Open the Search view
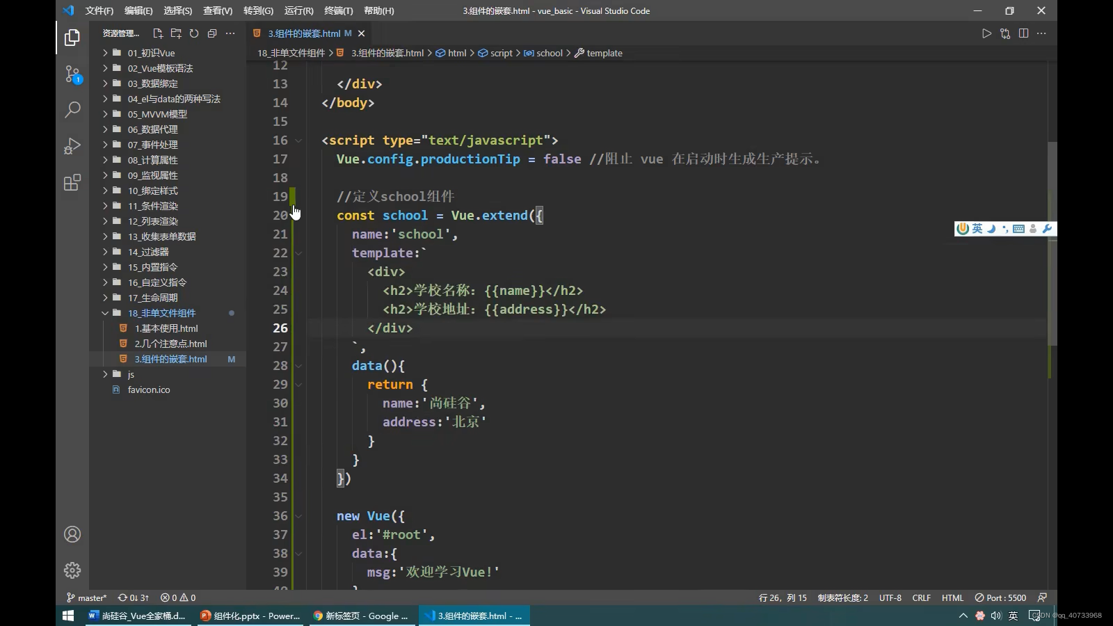This screenshot has height=626, width=1113. pyautogui.click(x=72, y=110)
